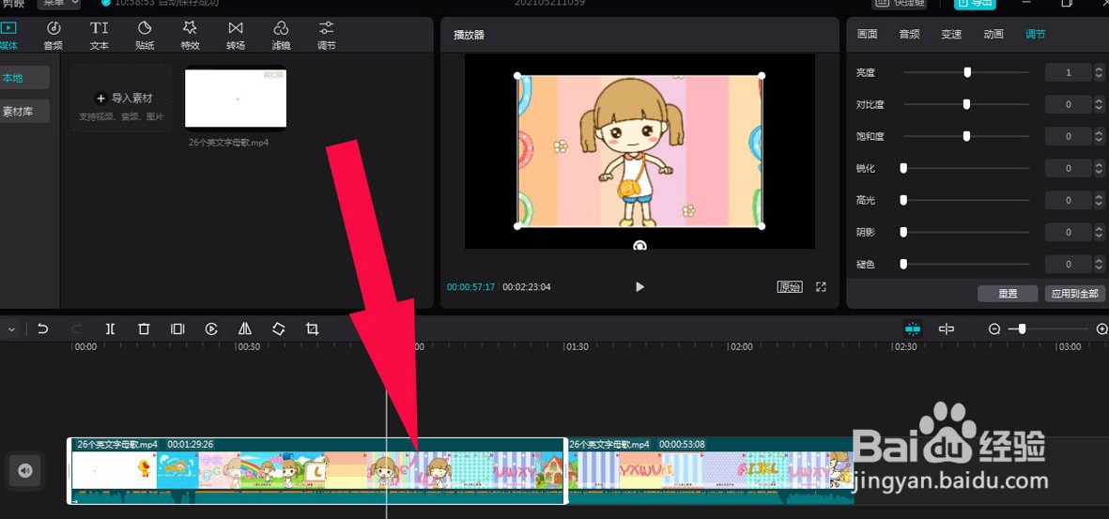The image size is (1109, 519).
Task: Split the clip at playhead
Action: 110,328
